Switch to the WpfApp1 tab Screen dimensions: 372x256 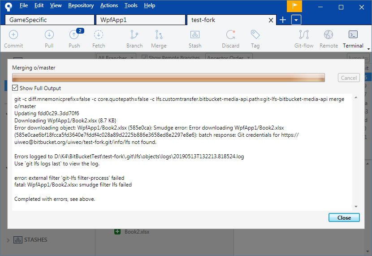(x=140, y=20)
